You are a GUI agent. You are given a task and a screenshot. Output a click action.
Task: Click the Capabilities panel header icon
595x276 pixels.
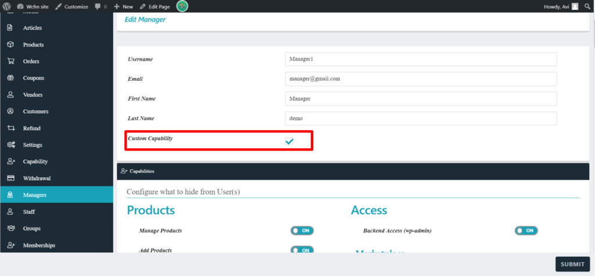(124, 171)
